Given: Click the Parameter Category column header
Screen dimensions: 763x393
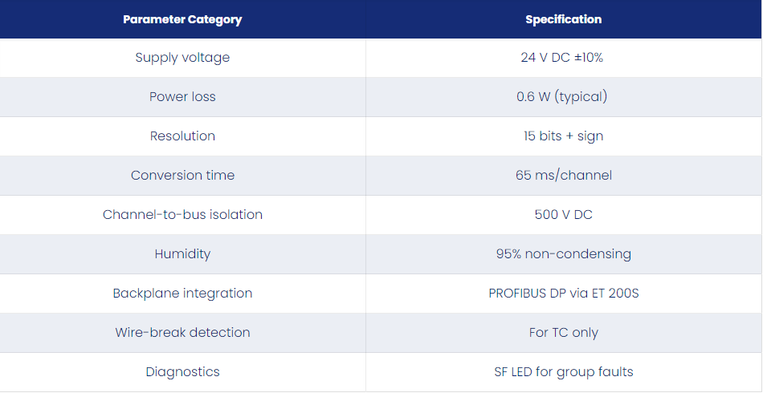Looking at the screenshot, I should (x=182, y=20).
